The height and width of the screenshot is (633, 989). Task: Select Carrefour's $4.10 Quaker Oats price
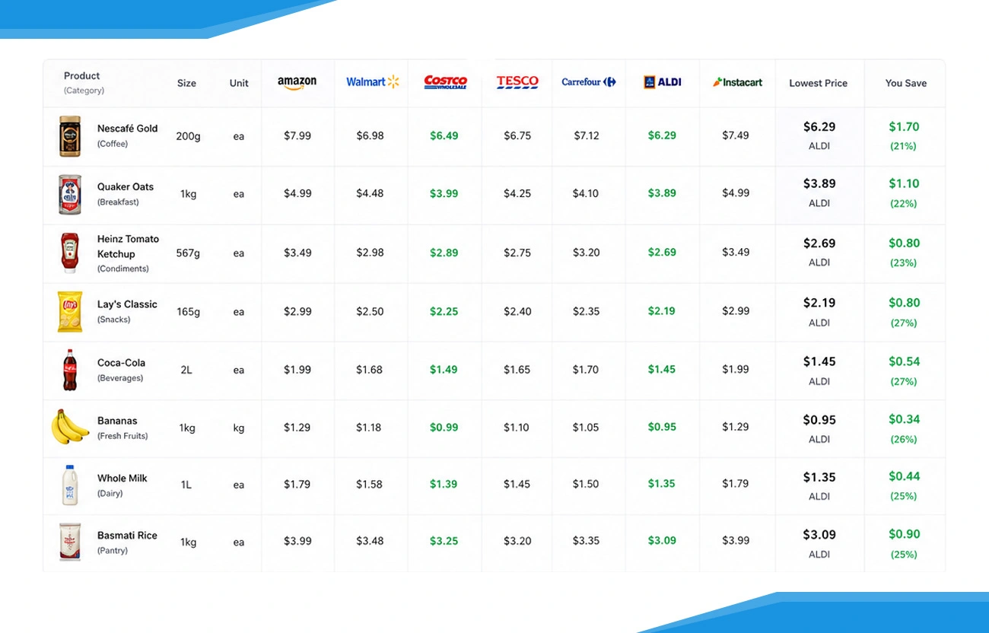[x=586, y=194]
